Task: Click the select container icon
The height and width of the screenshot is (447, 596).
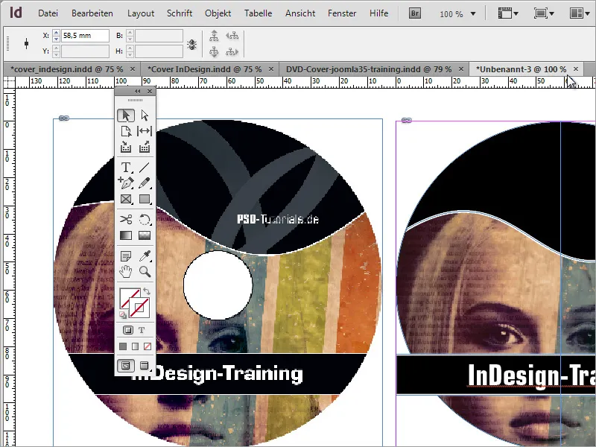Action: (214, 36)
